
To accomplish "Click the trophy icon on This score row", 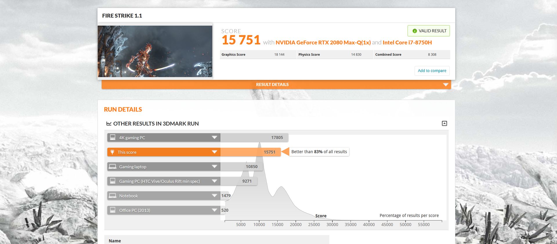I will tap(112, 152).
